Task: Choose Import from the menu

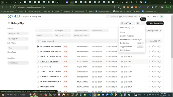Action: tap(123, 32)
